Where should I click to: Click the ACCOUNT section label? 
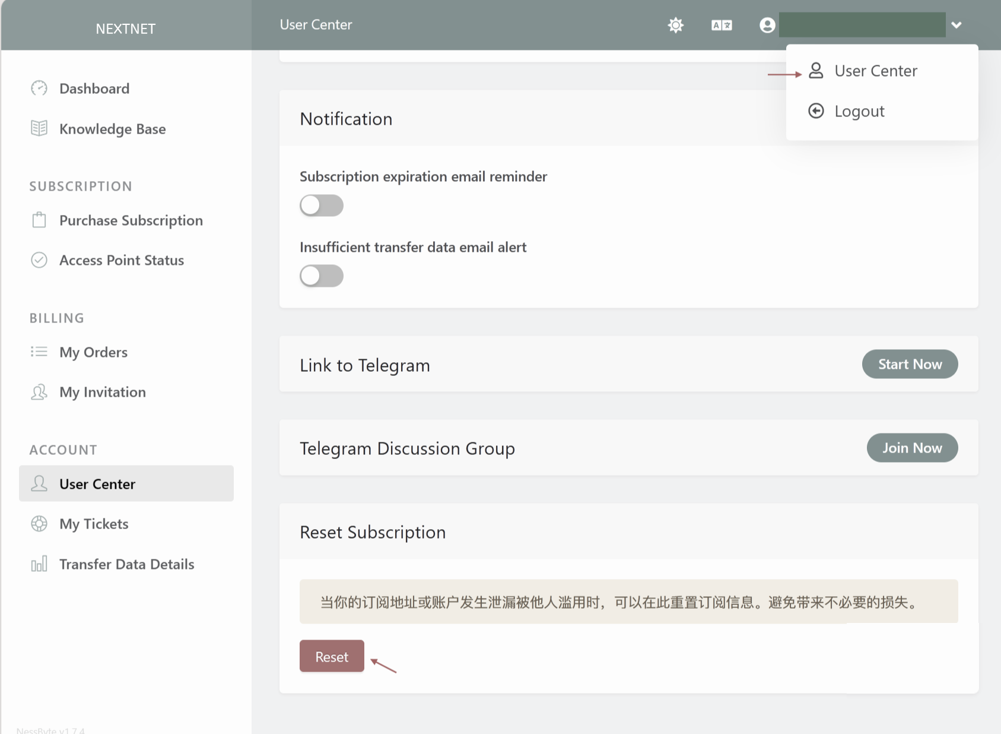(63, 450)
